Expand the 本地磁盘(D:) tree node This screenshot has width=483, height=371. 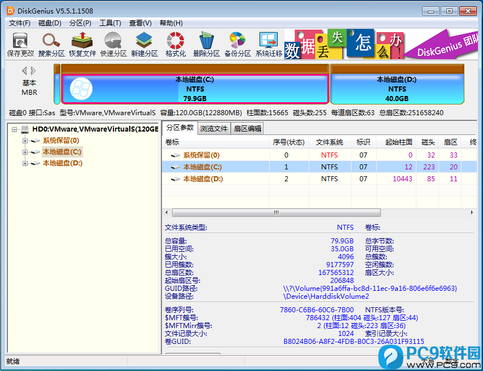click(25, 163)
